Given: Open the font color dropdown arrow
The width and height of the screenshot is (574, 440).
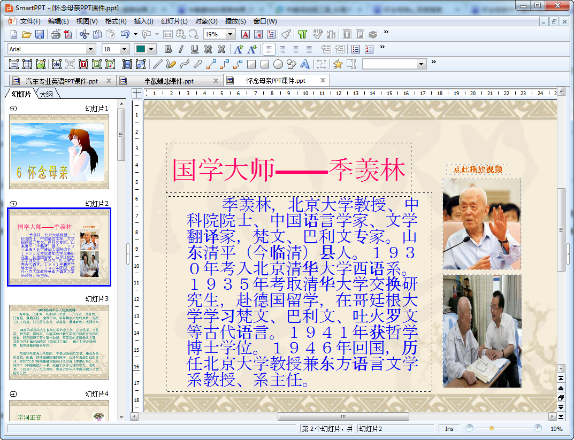Looking at the screenshot, I should tap(151, 49).
